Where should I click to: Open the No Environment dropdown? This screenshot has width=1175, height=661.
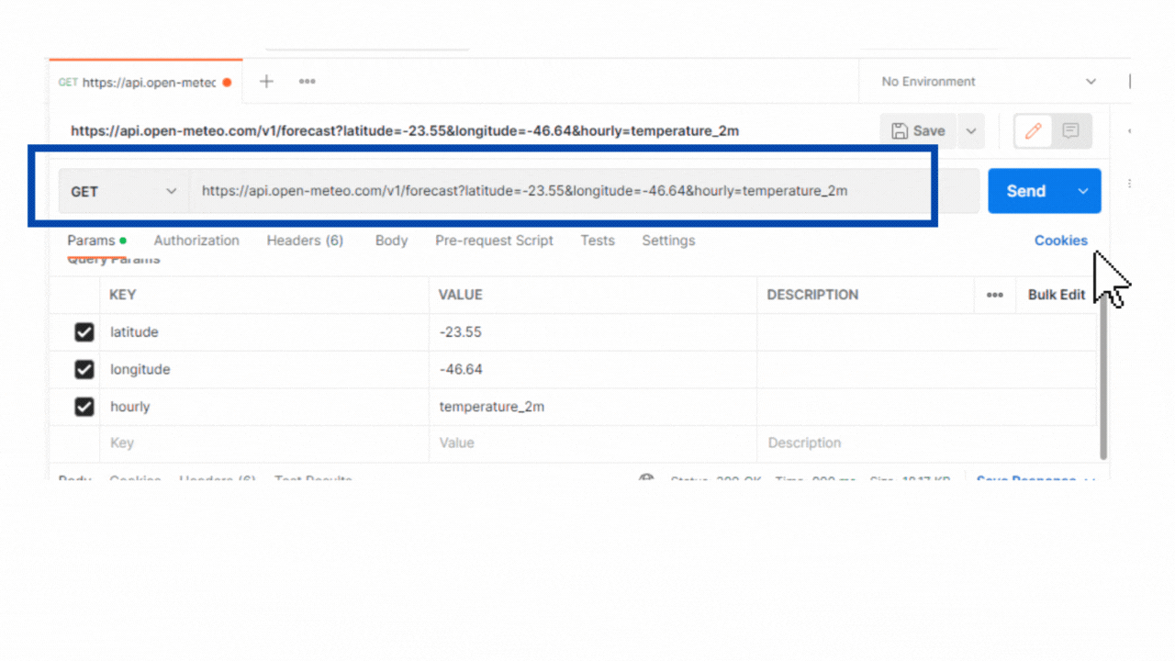click(x=989, y=82)
